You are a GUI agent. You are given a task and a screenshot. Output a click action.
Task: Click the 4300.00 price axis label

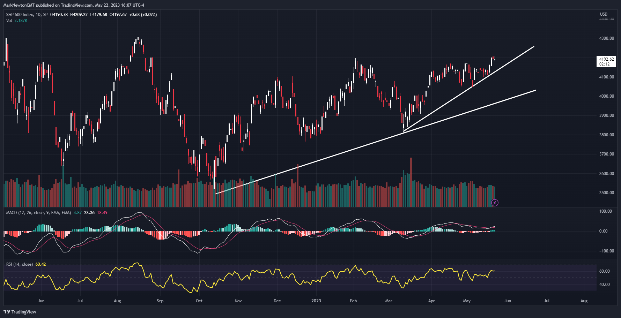(606, 38)
